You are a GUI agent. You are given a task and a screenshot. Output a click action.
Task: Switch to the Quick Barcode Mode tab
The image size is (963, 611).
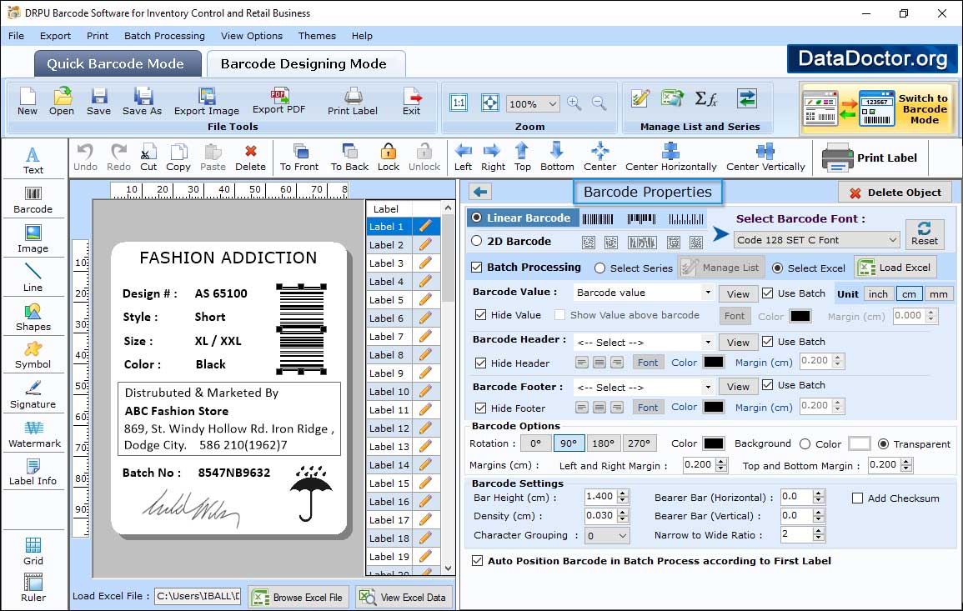(x=117, y=64)
